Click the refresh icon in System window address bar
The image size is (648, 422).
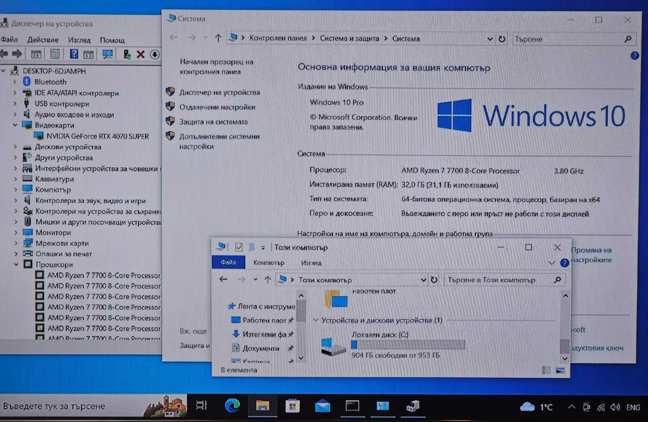502,39
